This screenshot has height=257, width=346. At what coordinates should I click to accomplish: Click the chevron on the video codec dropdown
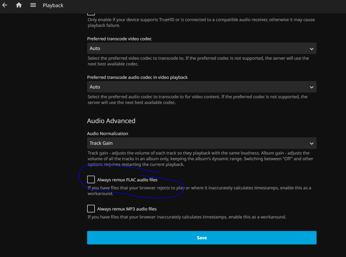[311, 49]
